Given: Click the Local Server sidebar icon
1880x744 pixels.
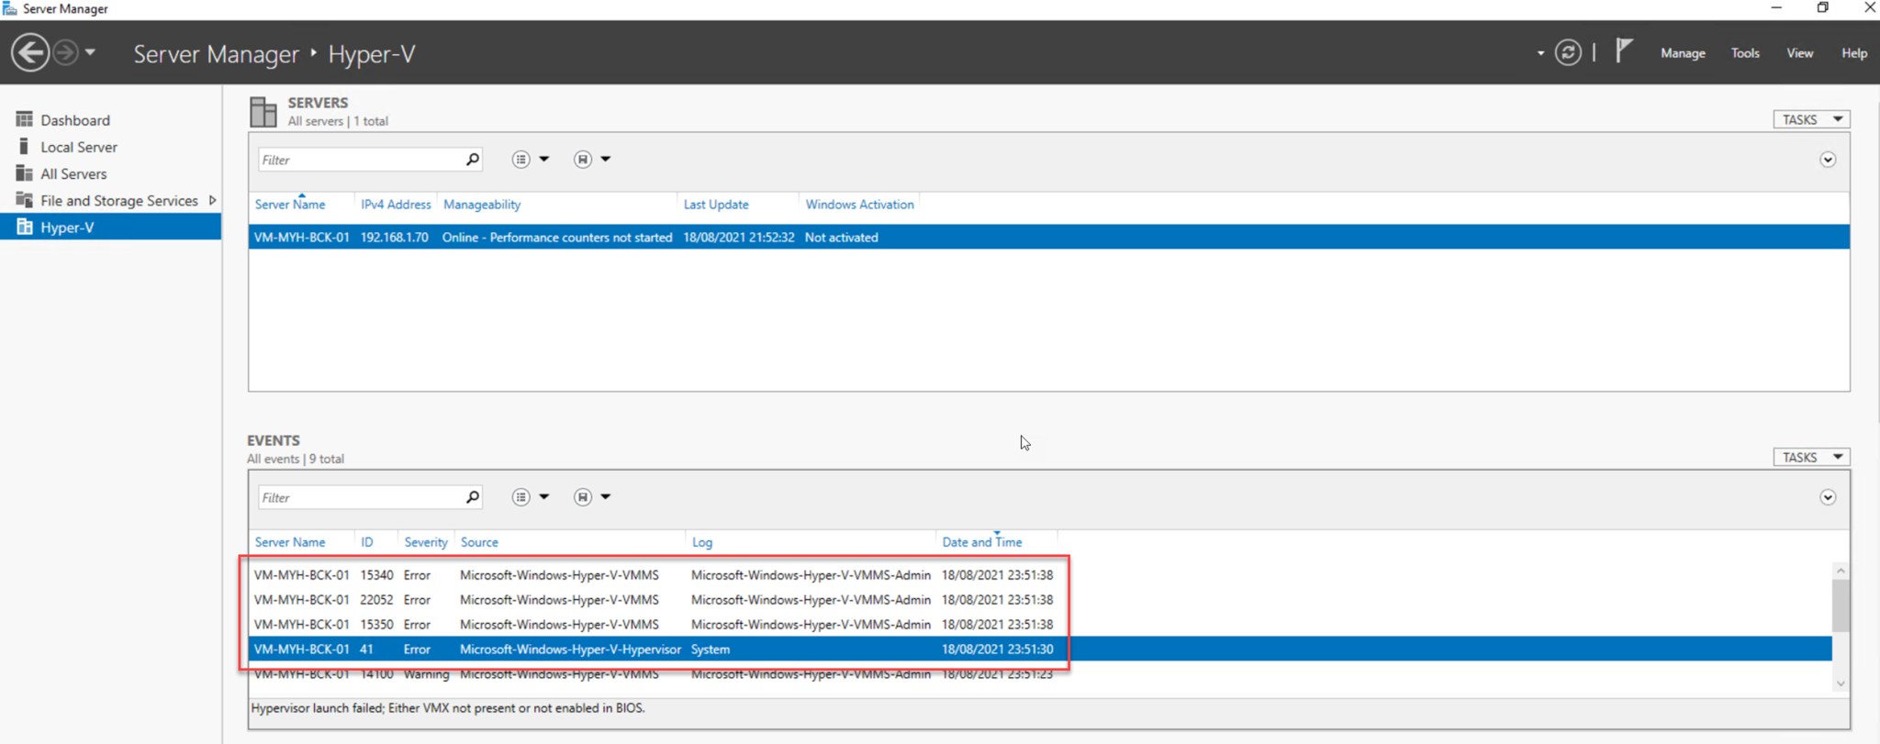Looking at the screenshot, I should [x=24, y=146].
